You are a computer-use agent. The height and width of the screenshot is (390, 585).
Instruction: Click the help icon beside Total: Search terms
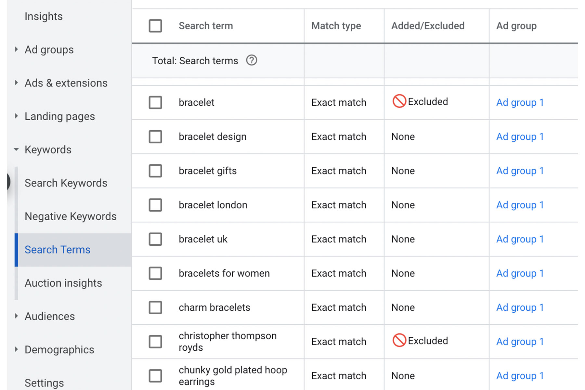tap(252, 60)
